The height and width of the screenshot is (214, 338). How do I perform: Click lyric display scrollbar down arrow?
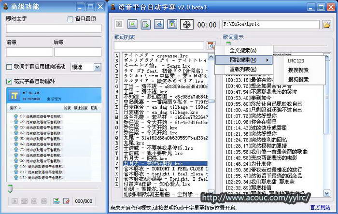(x=327, y=193)
